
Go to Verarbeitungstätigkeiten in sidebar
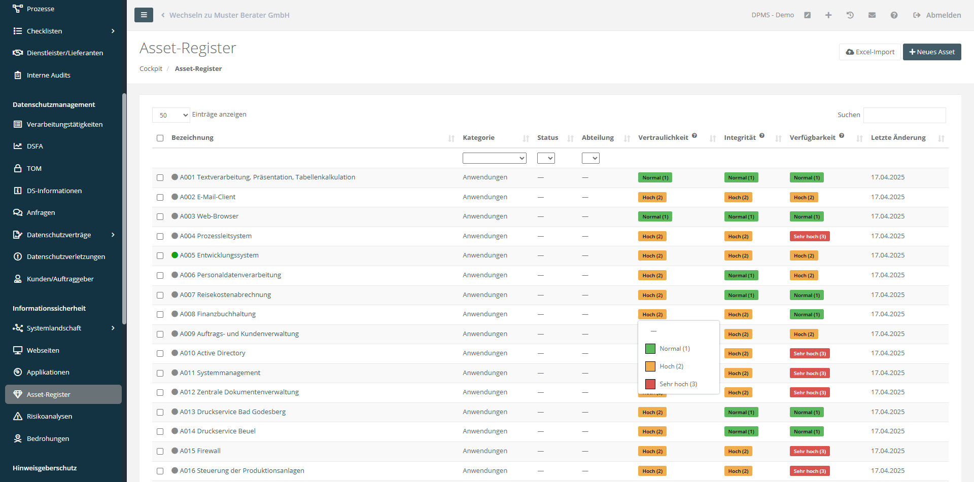tap(64, 125)
